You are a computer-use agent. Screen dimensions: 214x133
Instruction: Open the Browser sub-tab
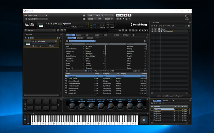[x=80, y=38]
